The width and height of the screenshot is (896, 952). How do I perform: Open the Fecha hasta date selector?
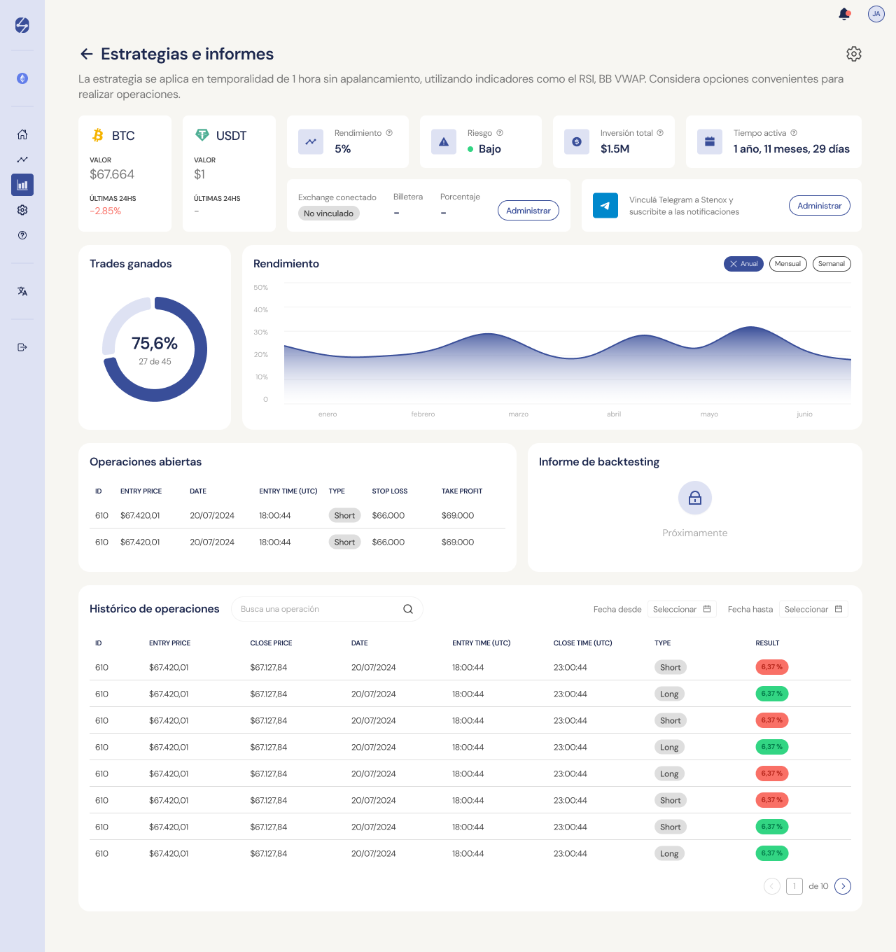point(813,609)
